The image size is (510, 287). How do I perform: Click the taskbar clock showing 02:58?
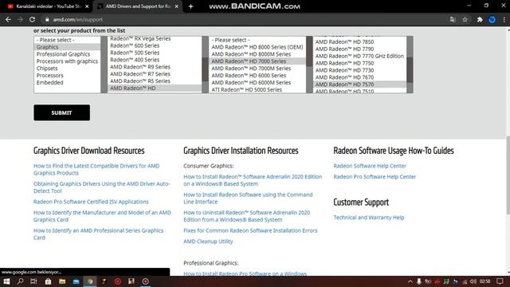[484, 281]
